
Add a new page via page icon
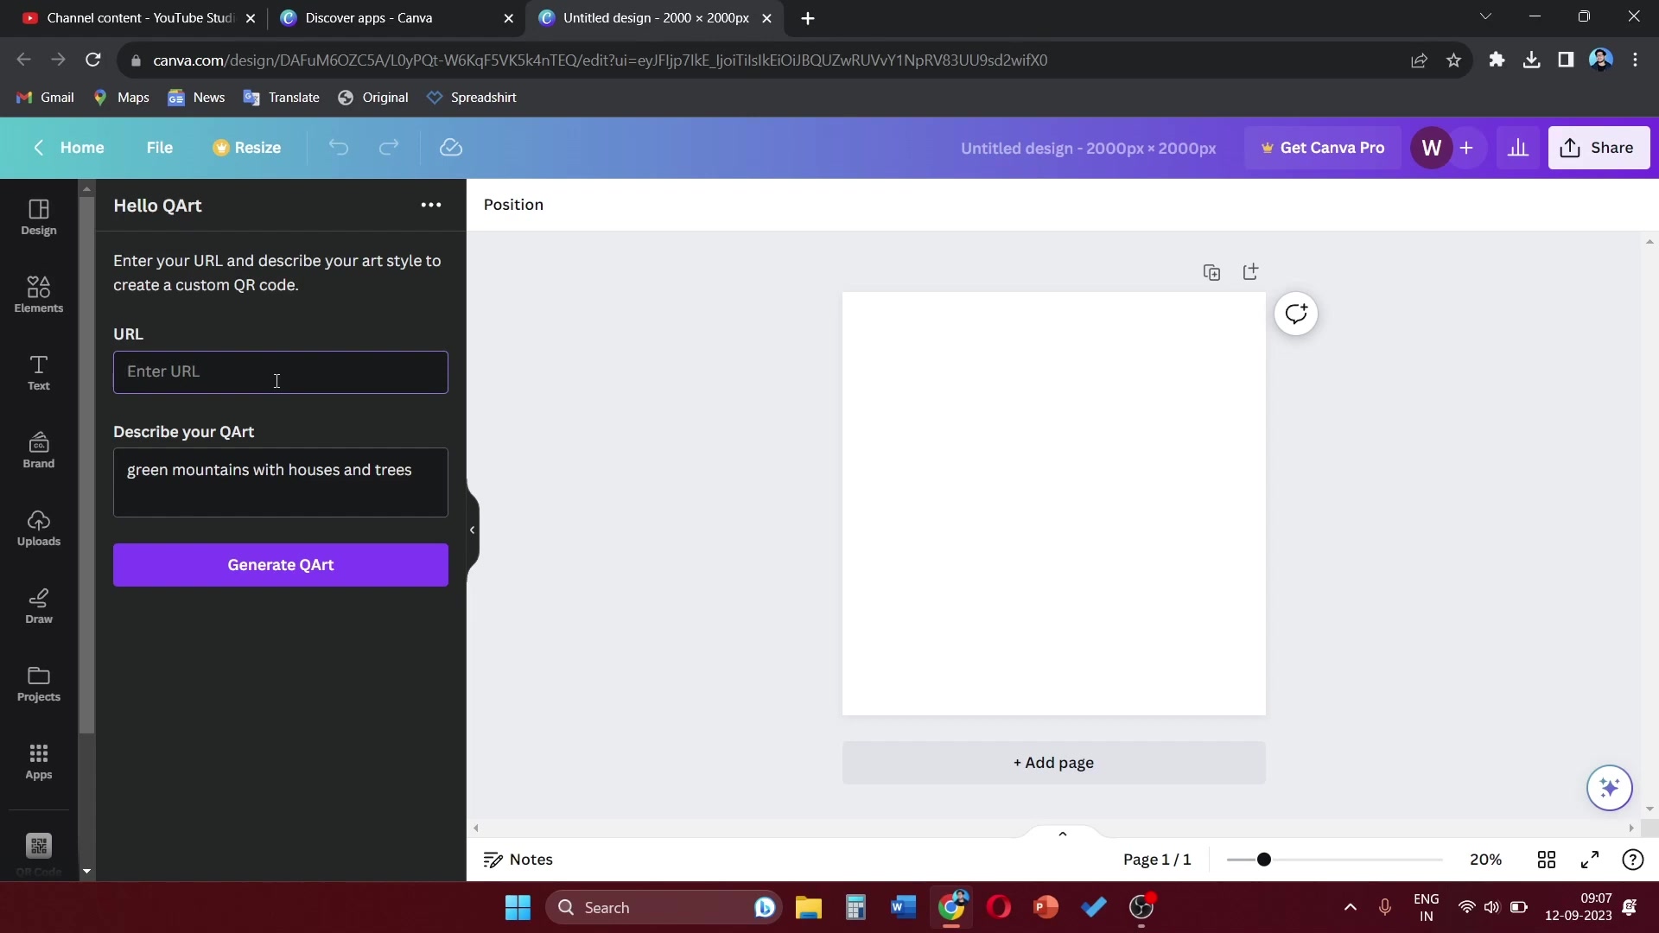pyautogui.click(x=1250, y=272)
